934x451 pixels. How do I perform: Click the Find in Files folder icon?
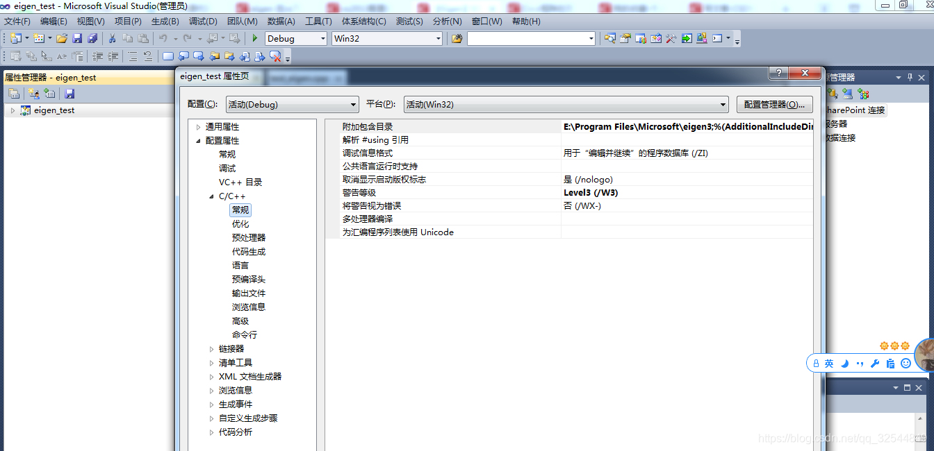(x=457, y=38)
